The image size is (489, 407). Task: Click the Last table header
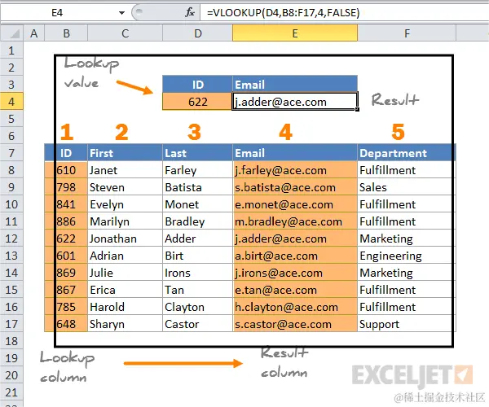197,153
